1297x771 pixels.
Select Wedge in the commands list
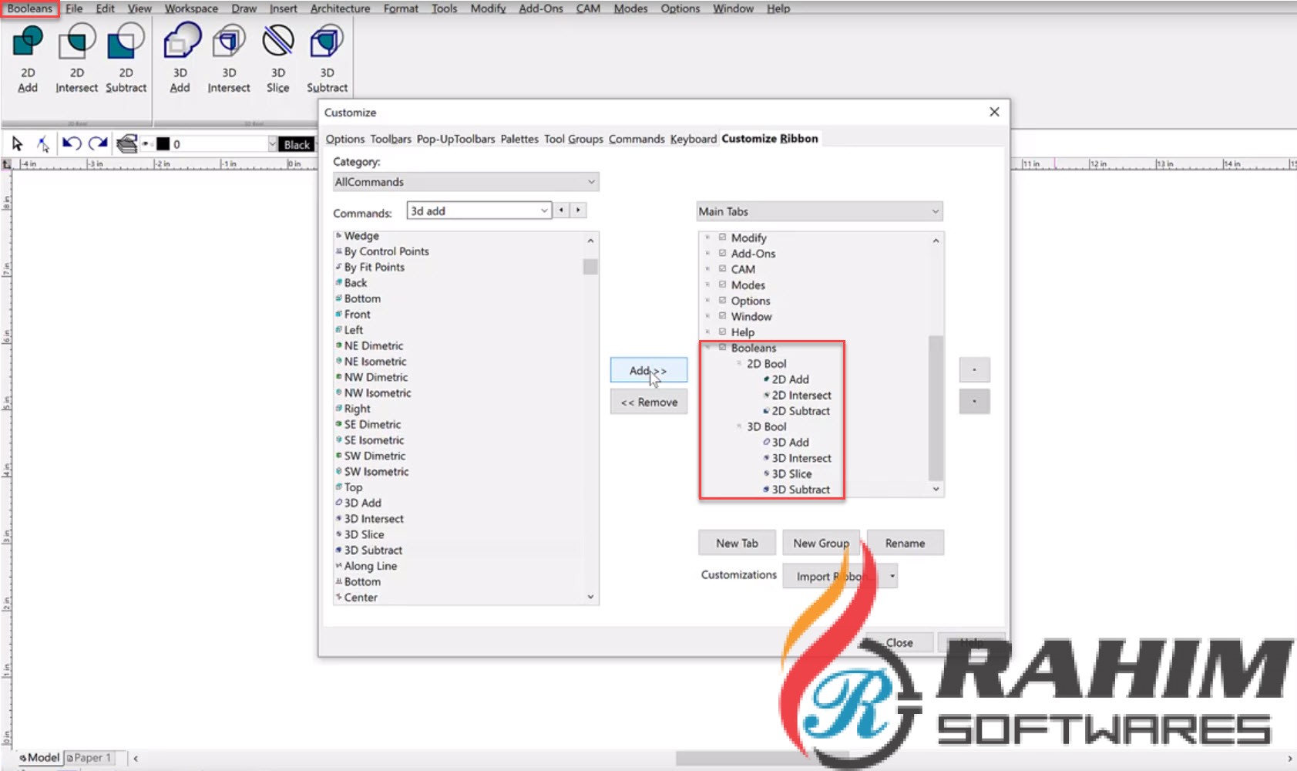pyautogui.click(x=361, y=236)
